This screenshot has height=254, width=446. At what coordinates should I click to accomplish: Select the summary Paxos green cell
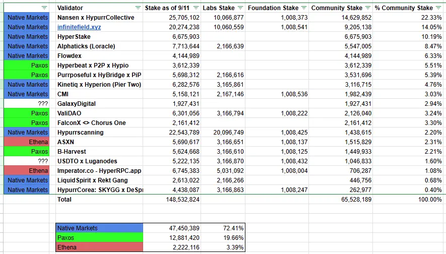(100, 238)
